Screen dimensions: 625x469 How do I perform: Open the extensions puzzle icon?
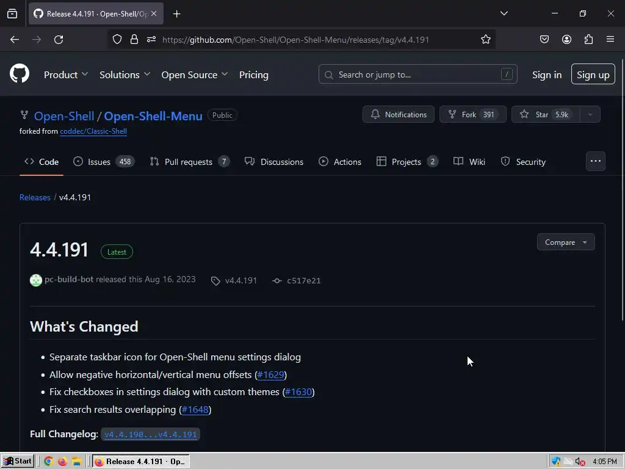[588, 39]
